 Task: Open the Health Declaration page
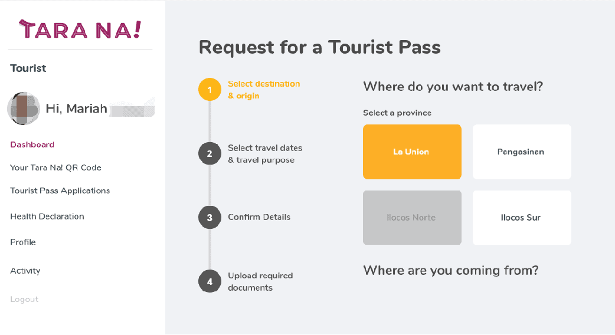pyautogui.click(x=47, y=216)
